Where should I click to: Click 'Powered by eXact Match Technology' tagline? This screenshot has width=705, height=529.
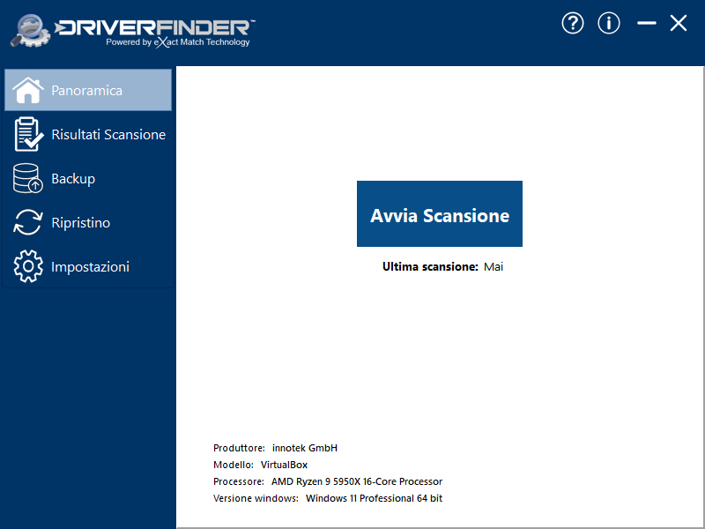[x=178, y=42]
